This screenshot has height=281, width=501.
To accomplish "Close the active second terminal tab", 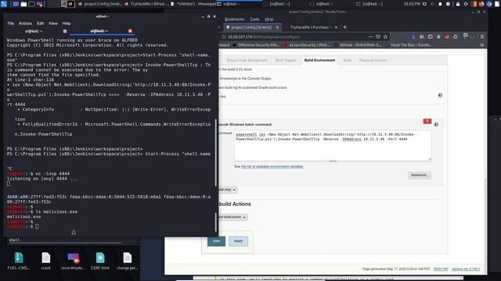I will [130, 31].
